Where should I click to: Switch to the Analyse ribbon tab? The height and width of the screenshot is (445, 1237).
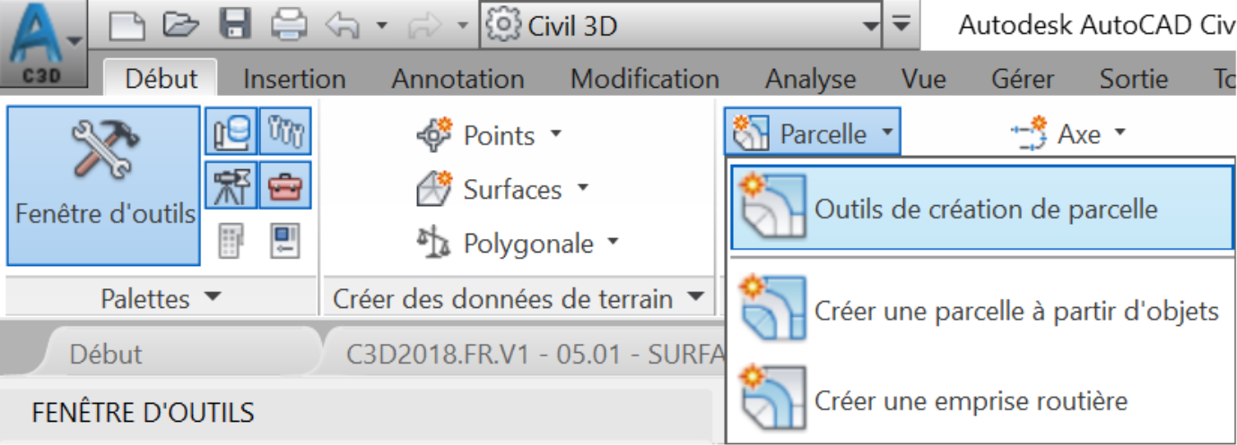810,79
